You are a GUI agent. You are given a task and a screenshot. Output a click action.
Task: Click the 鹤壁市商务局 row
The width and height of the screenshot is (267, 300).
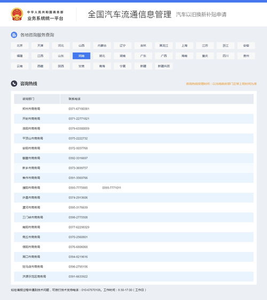133,158
